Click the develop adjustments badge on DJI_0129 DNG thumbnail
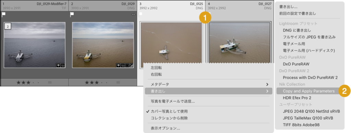Screen dimensions: 351x133 pyautogui.click(x=131, y=65)
